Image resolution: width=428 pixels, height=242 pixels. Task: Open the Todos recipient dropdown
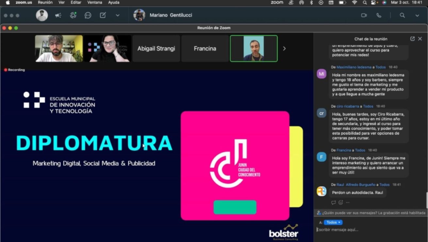(x=333, y=222)
